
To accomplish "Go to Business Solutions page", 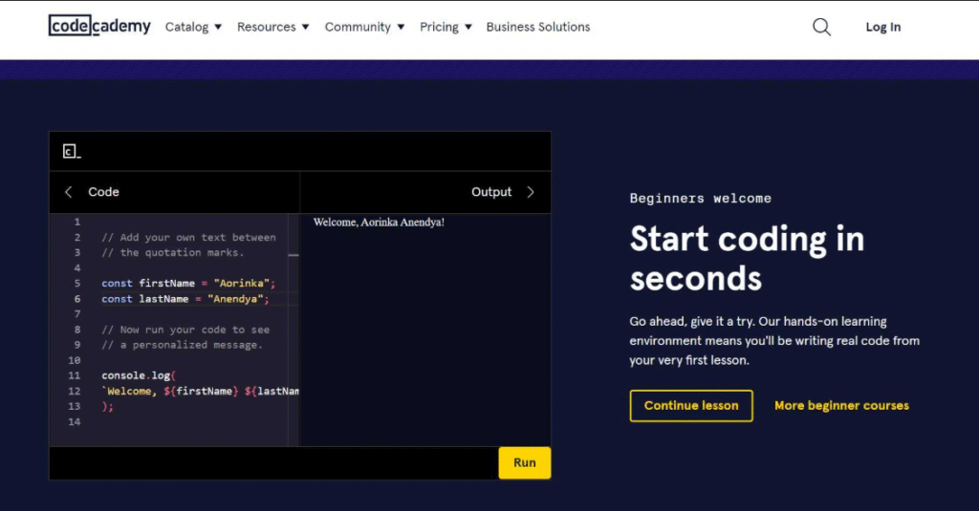I will (x=538, y=27).
